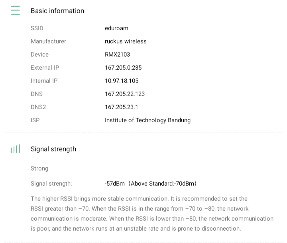Image resolution: width=287 pixels, height=243 pixels.
Task: Click the Signal strength bars icon
Action: (x=15, y=149)
